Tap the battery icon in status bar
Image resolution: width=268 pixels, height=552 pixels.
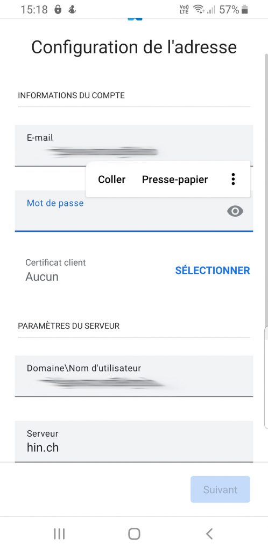pos(245,10)
